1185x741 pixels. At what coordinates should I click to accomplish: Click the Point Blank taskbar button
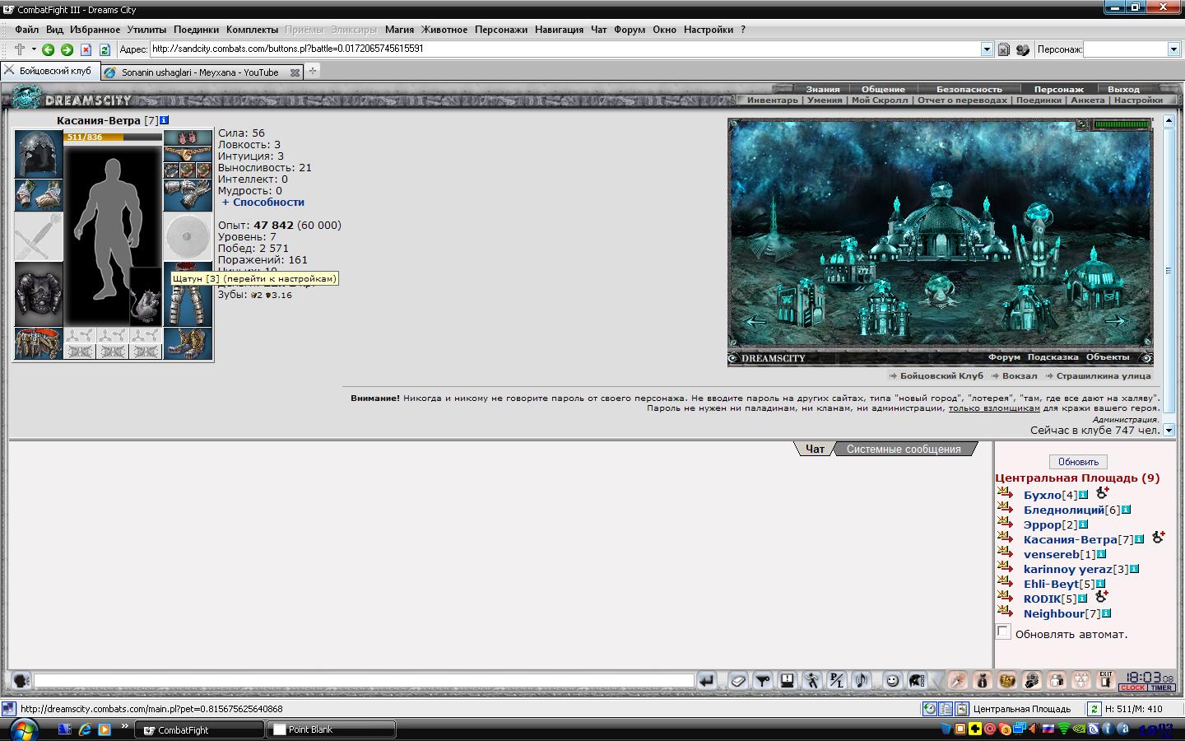[x=332, y=729]
